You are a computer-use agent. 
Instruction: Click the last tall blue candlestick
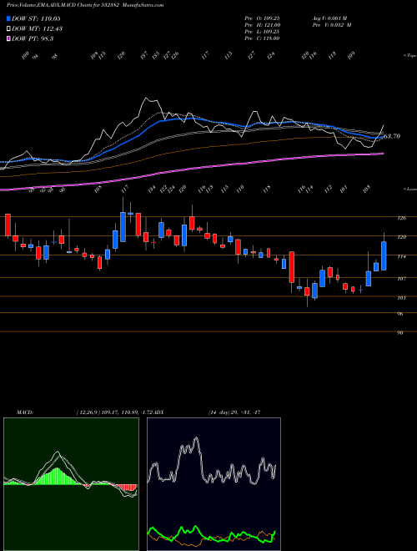point(384,255)
